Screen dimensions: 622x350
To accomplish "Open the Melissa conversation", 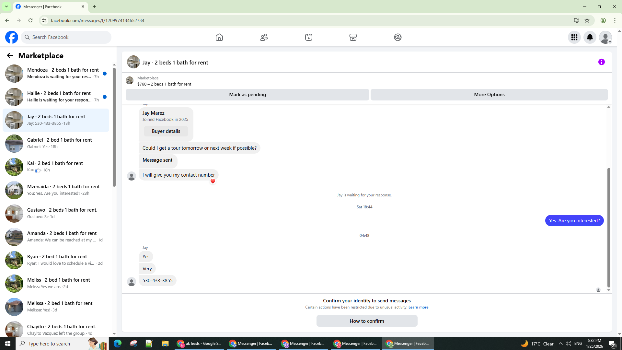I will coord(56,307).
